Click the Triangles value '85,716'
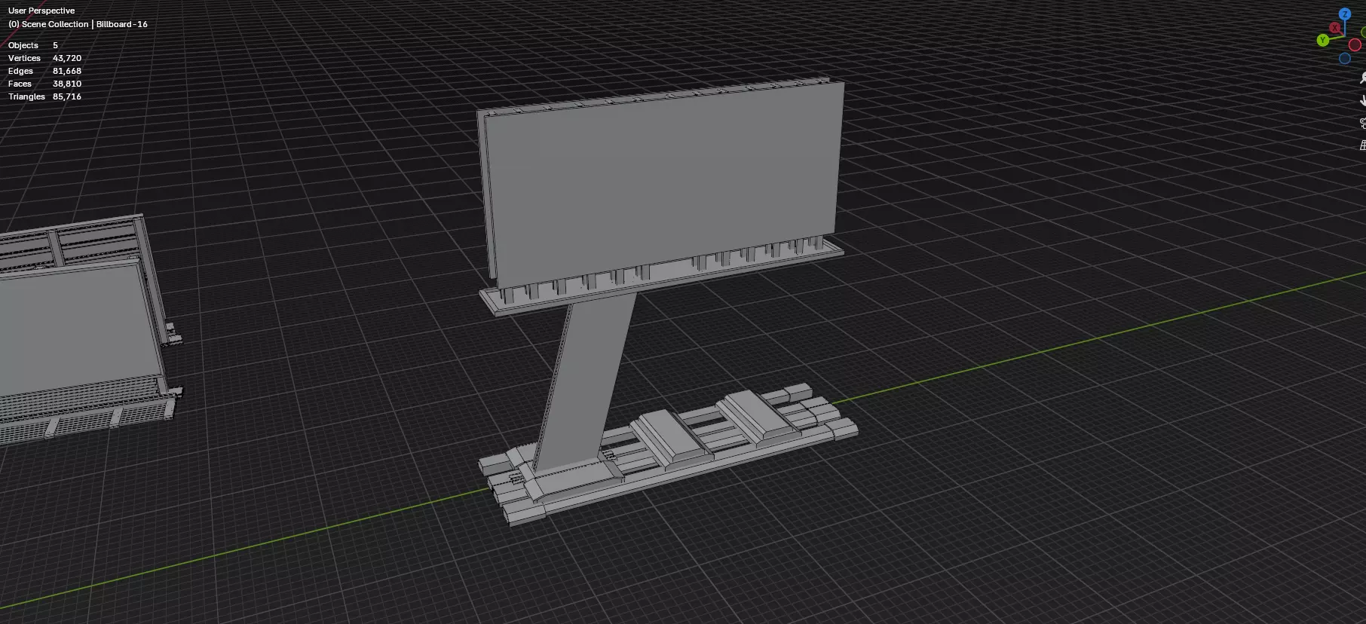This screenshot has width=1366, height=624. 67,96
